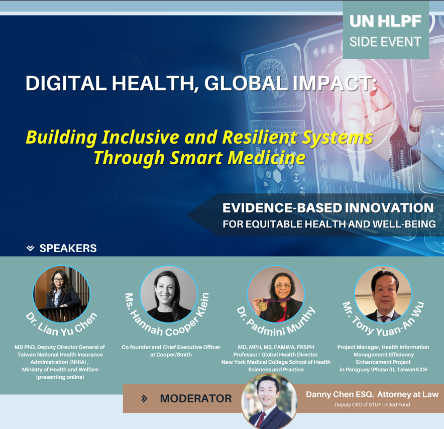Image resolution: width=444 pixels, height=429 pixels.
Task: Click the 'Digital Health, Global Impact' title
Action: pos(201,83)
